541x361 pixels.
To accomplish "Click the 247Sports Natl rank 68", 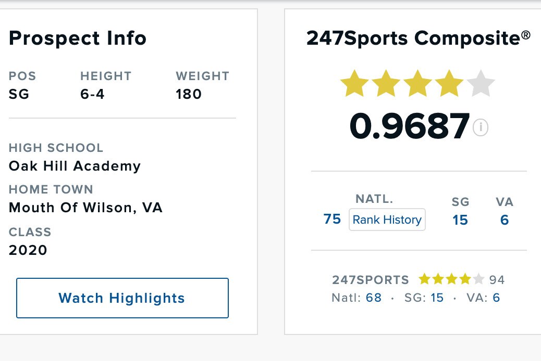I will coord(374,298).
